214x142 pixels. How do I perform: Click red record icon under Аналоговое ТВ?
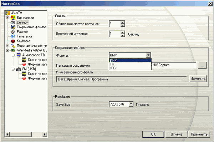pyautogui.click(x=24, y=64)
